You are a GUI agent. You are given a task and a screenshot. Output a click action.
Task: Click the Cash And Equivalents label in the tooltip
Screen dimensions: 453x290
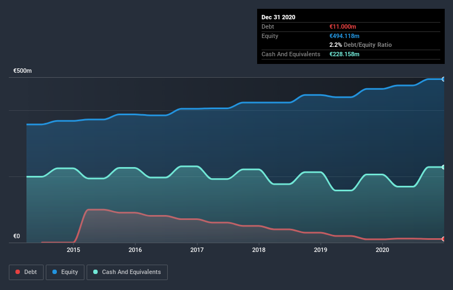[291, 54]
